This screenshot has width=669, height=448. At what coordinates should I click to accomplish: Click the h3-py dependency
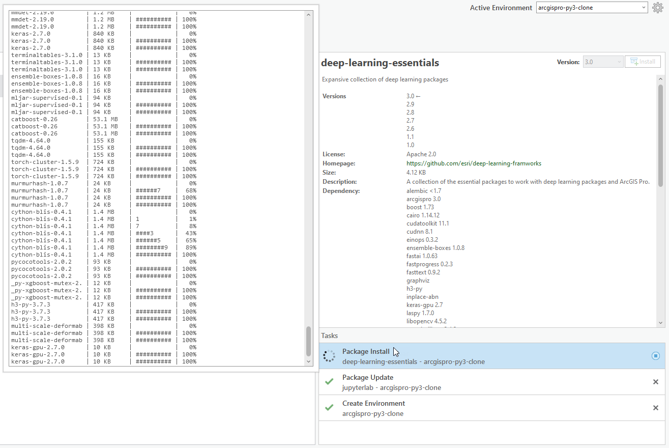[x=414, y=289]
